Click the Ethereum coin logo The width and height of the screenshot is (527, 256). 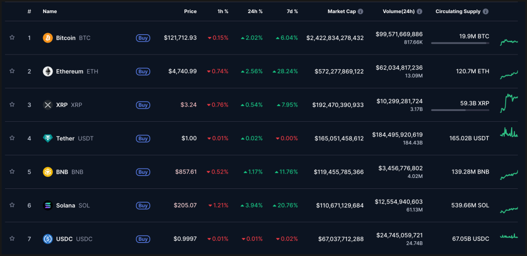[x=47, y=72]
